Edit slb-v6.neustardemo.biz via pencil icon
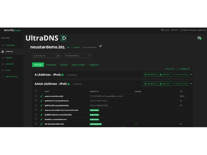The height and width of the screenshot is (155, 207). (x=41, y=124)
